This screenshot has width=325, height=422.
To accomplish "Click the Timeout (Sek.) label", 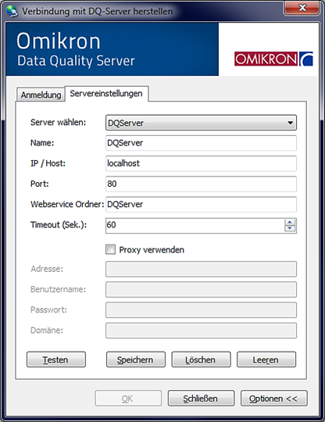I will click(x=59, y=225).
